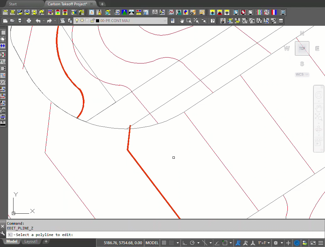The width and height of the screenshot is (325, 247).
Task: Open Help question mark icon
Action: (213, 21)
